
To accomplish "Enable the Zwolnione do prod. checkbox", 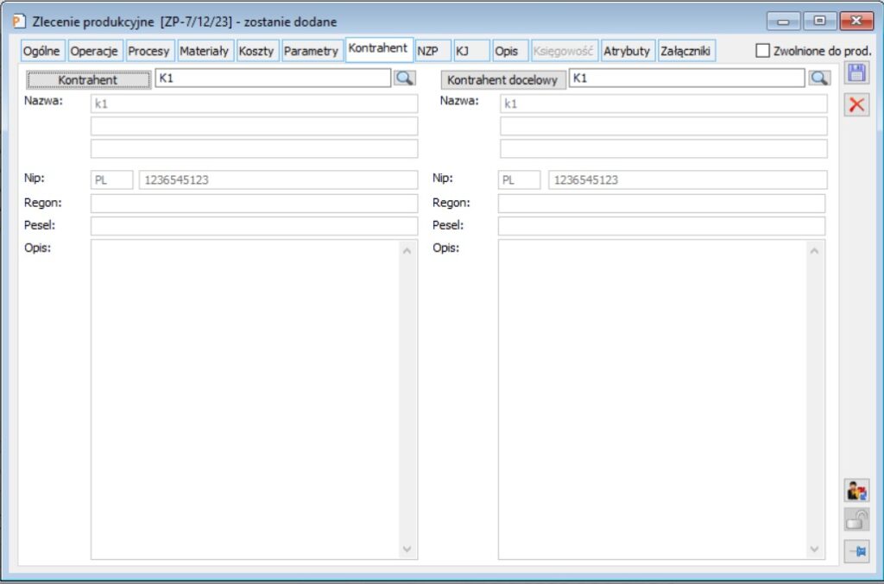I will pyautogui.click(x=763, y=51).
